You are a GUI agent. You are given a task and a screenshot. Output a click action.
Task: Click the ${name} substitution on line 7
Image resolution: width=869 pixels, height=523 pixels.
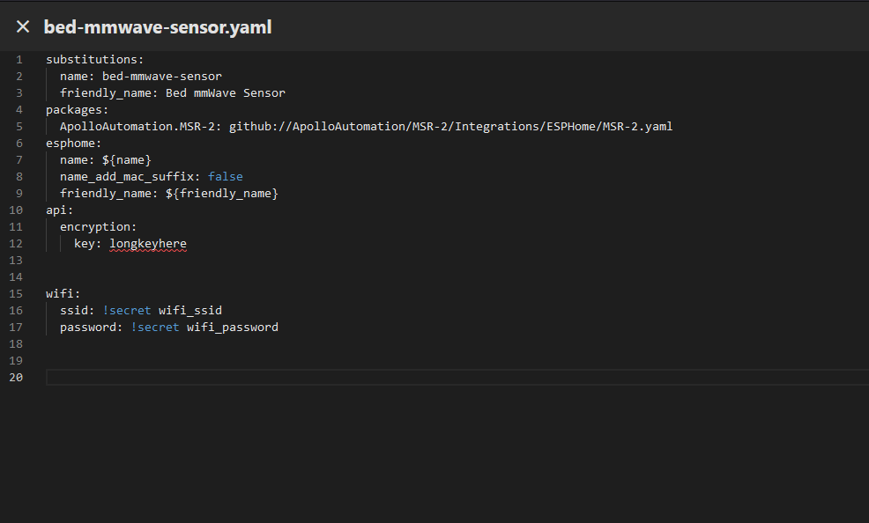[126, 159]
